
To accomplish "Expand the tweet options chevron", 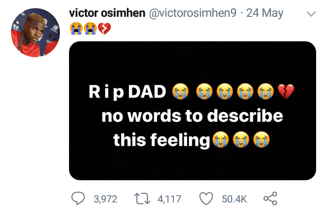I will (311, 14).
